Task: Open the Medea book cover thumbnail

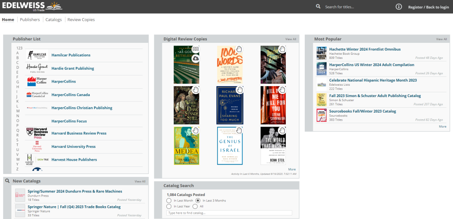Action: pos(186,146)
